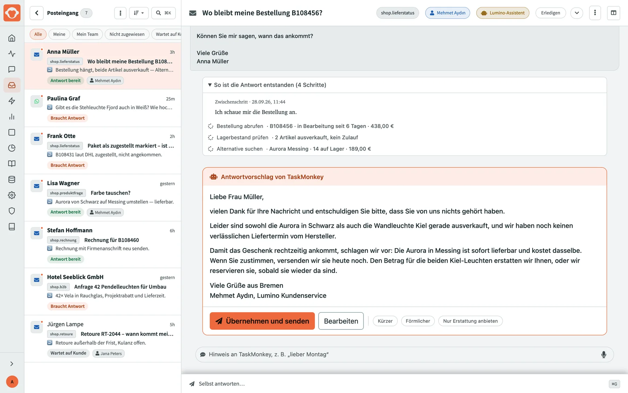
Task: Open Stefan Hoffmann conversation
Action: (x=103, y=245)
